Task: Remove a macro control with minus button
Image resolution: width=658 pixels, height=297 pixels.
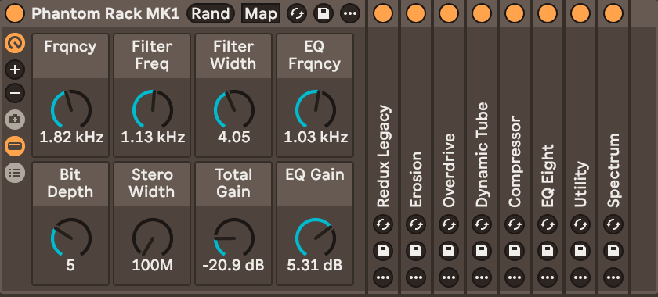Action: [x=15, y=93]
